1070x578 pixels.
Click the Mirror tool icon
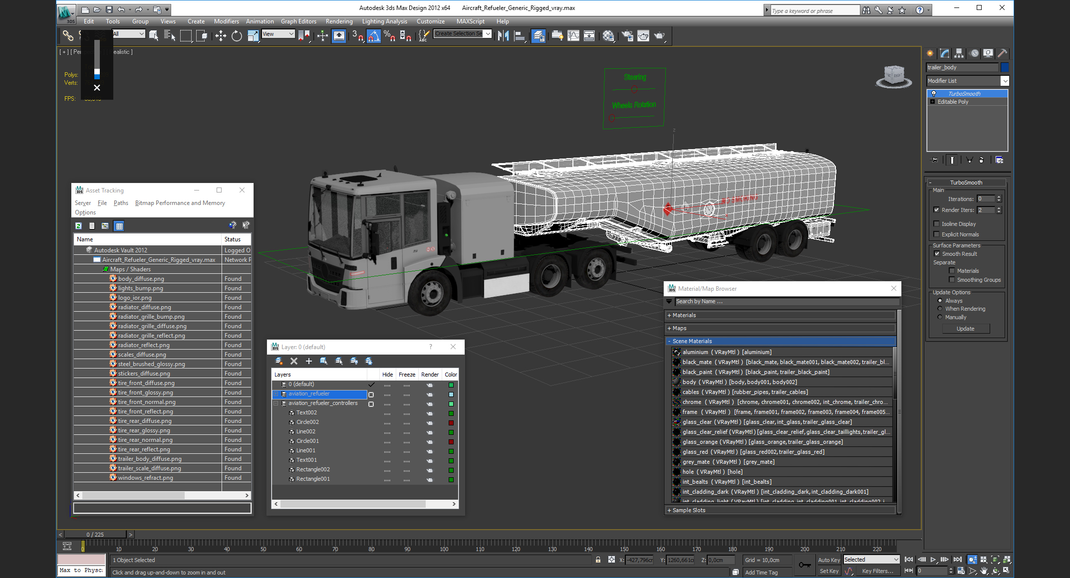pyautogui.click(x=503, y=35)
